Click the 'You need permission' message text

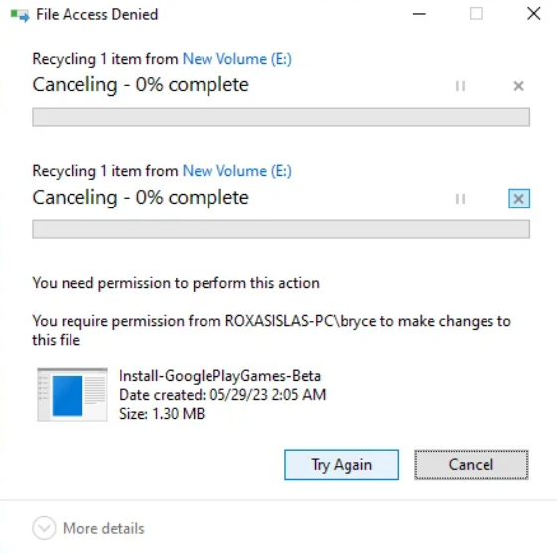tap(176, 283)
